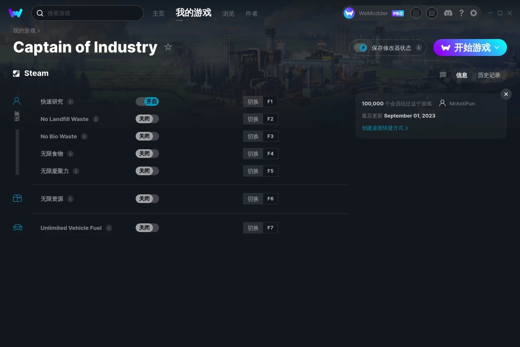Click 切换 button for F1 hotkey

coord(253,101)
